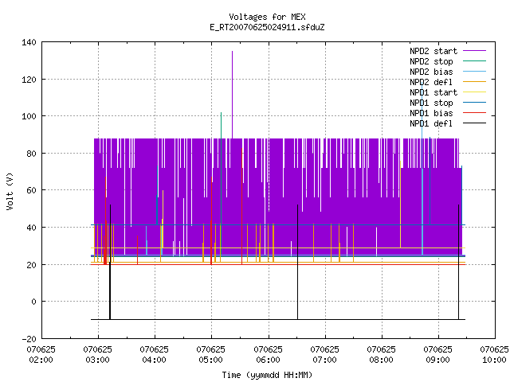510x382 pixels.
Task: Click the x-axis tick label 10:00
Action: point(494,360)
